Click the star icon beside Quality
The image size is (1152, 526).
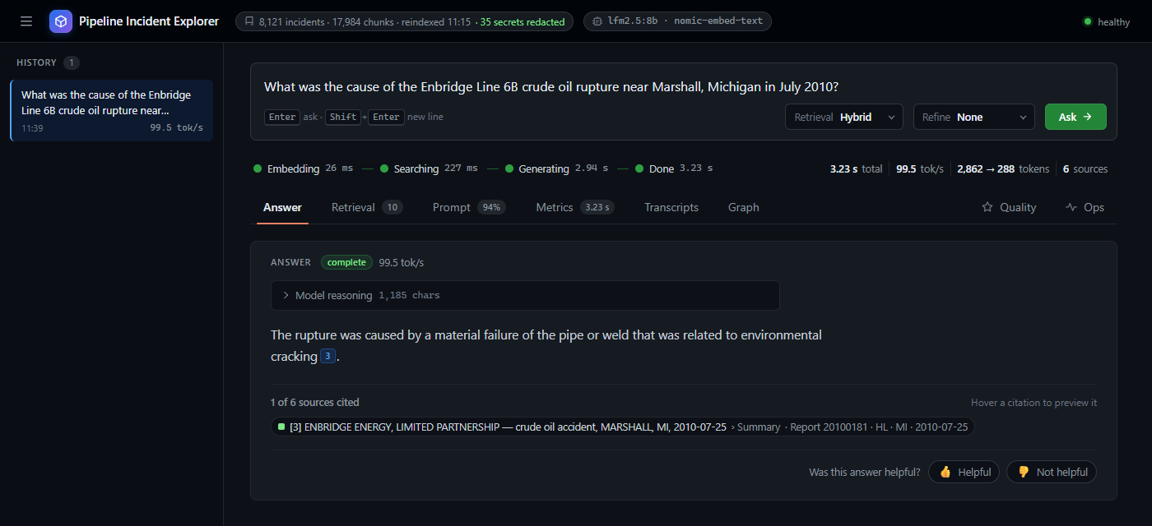[987, 207]
